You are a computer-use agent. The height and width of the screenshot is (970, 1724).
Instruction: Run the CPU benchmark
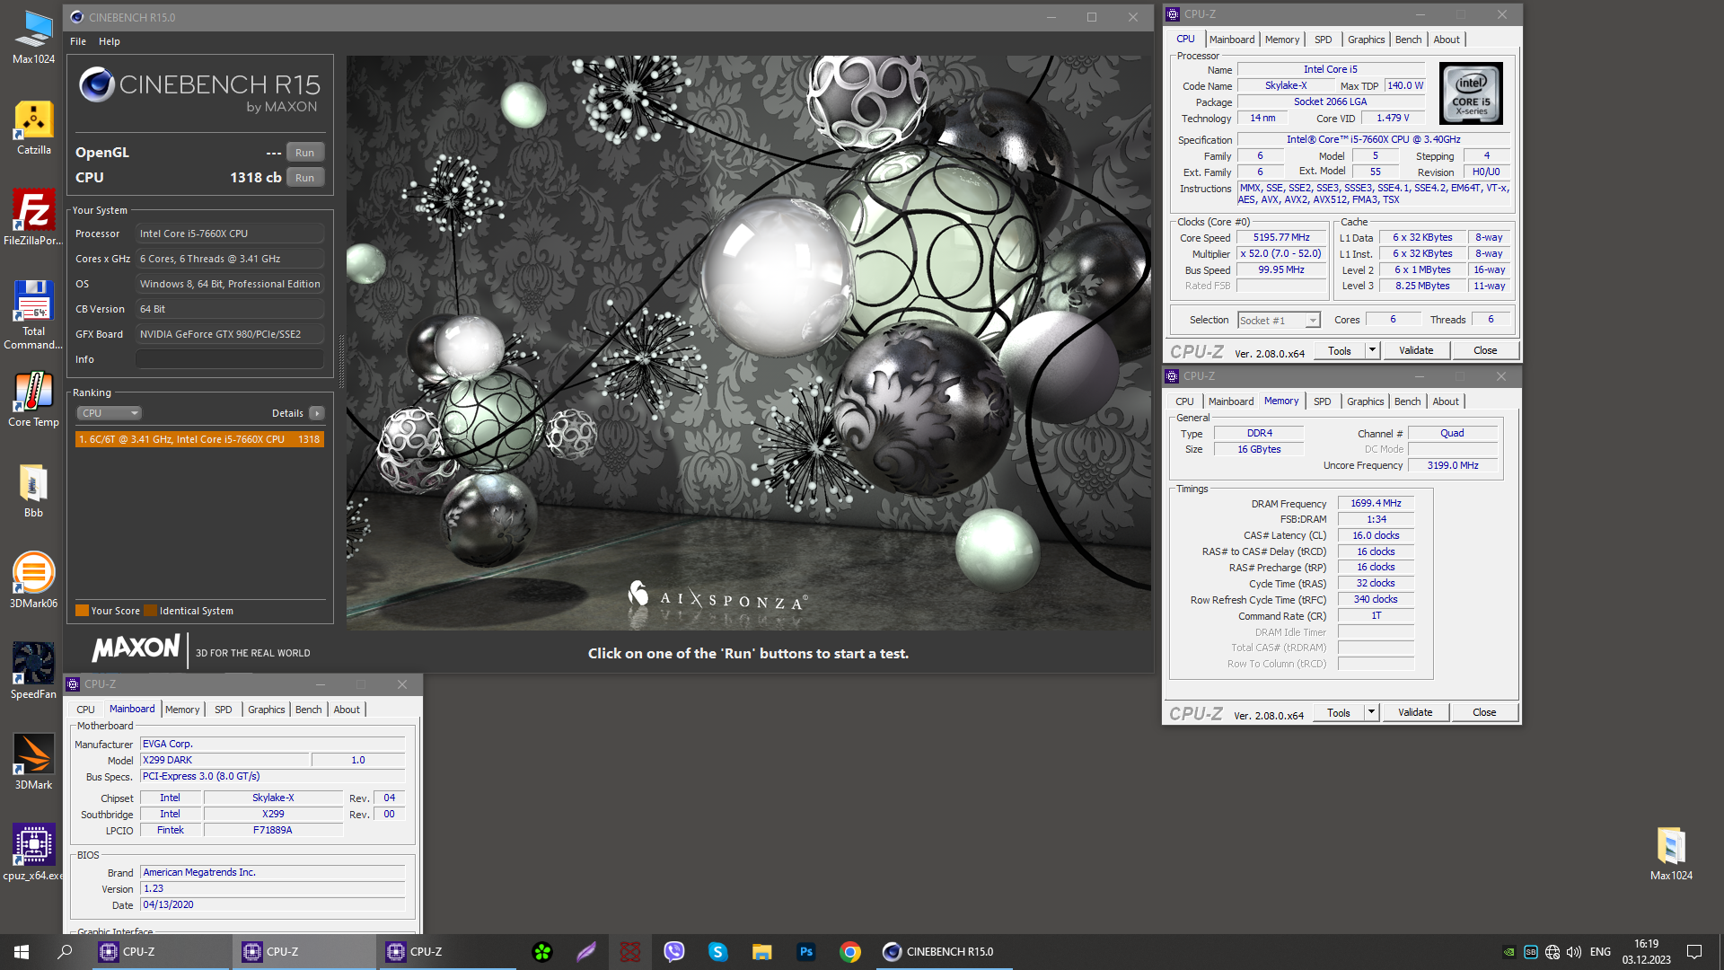pyautogui.click(x=304, y=178)
